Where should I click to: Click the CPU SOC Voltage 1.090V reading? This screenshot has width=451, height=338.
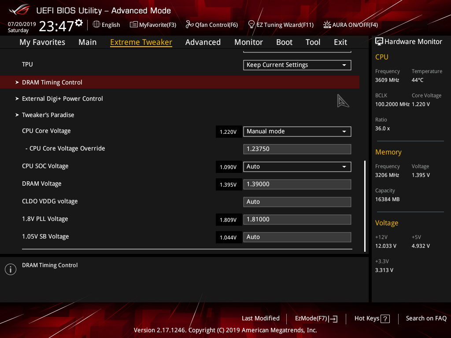pyautogui.click(x=229, y=167)
